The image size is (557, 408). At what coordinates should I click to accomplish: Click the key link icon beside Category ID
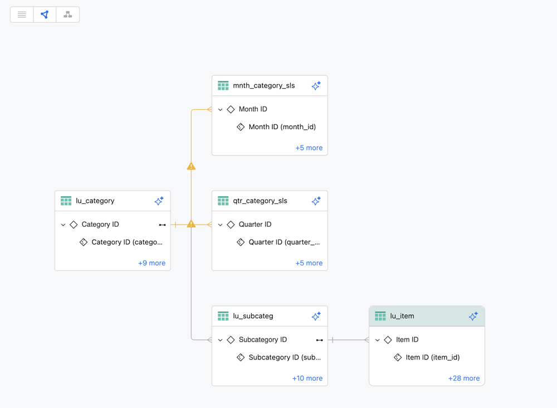click(162, 225)
